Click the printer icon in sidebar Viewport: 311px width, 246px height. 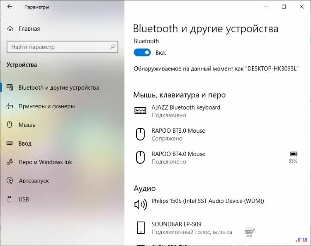[x=10, y=106]
